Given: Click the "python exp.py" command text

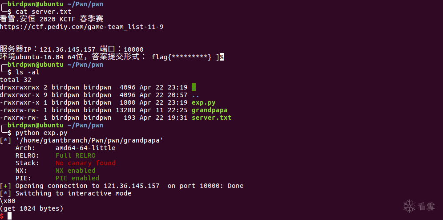Looking at the screenshot, I should coord(41,133).
